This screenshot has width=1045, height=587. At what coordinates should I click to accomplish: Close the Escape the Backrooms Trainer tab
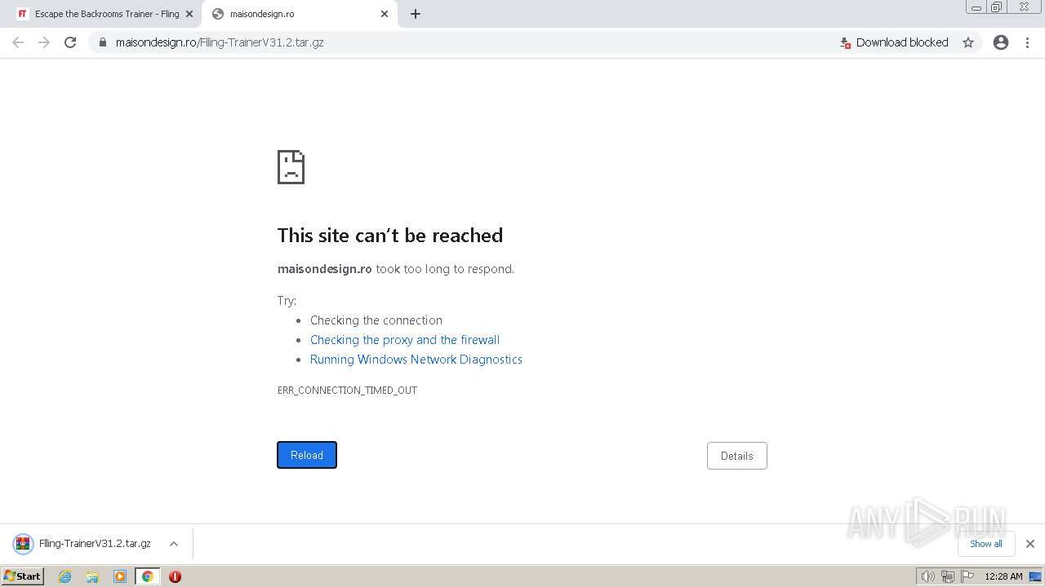(189, 14)
